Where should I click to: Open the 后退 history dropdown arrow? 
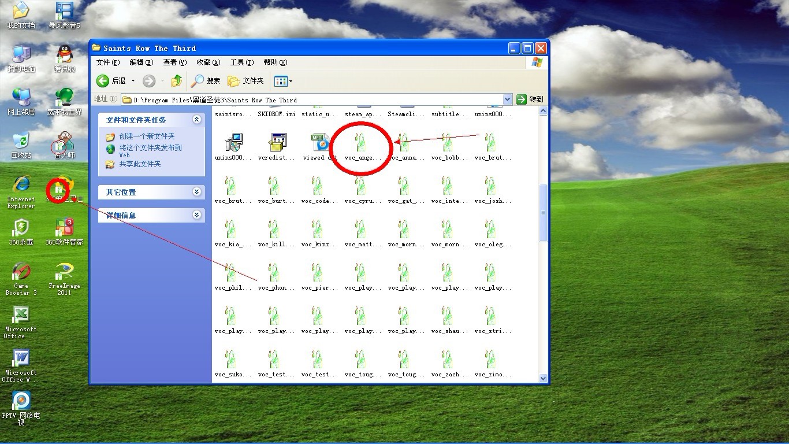[133, 81]
